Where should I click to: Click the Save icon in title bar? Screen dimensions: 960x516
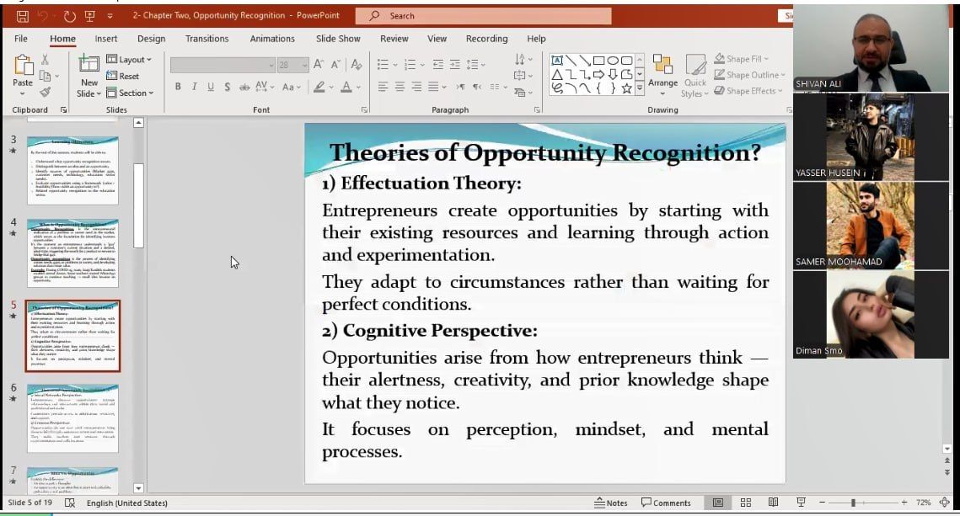pos(22,16)
